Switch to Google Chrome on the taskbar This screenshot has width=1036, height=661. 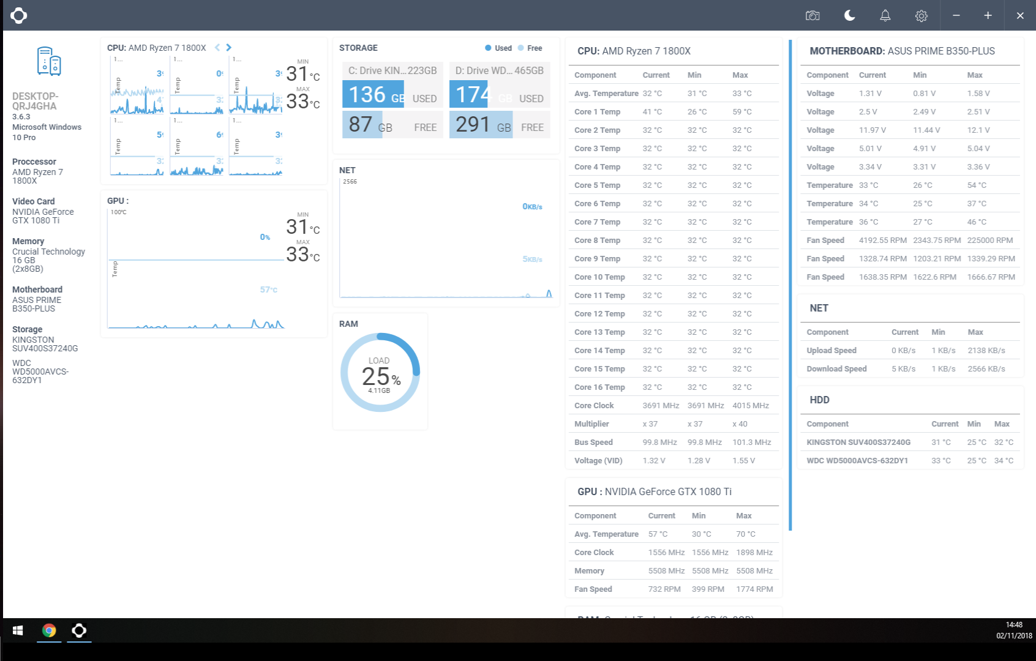pyautogui.click(x=49, y=630)
